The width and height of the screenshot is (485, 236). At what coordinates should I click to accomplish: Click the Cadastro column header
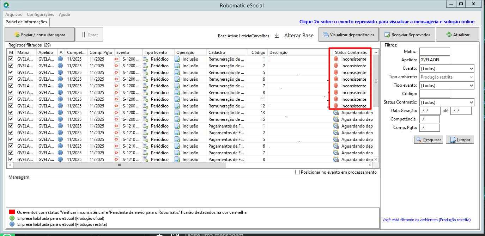tap(228, 52)
